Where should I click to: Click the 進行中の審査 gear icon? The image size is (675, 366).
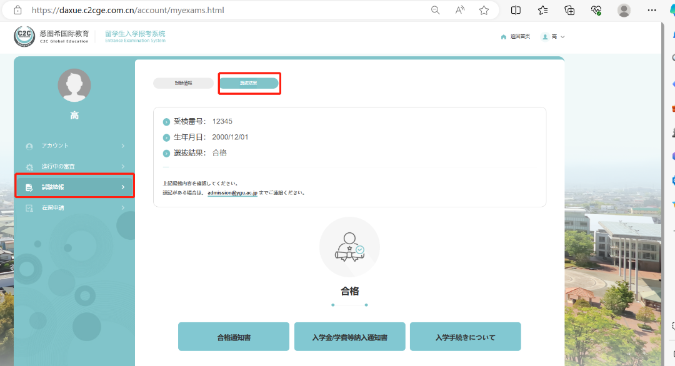[x=29, y=167]
